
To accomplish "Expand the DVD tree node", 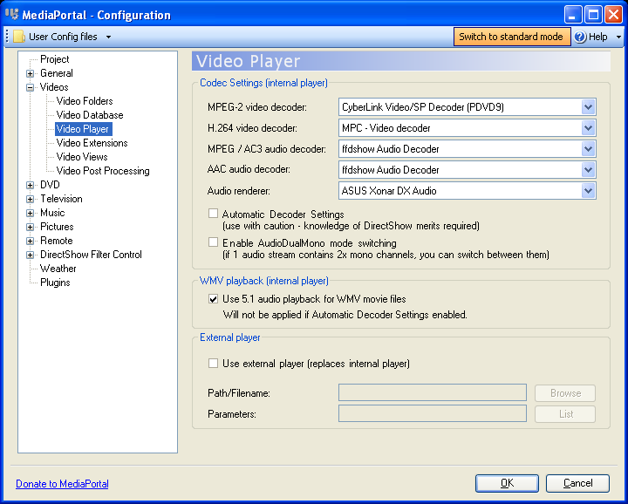I will 30,185.
